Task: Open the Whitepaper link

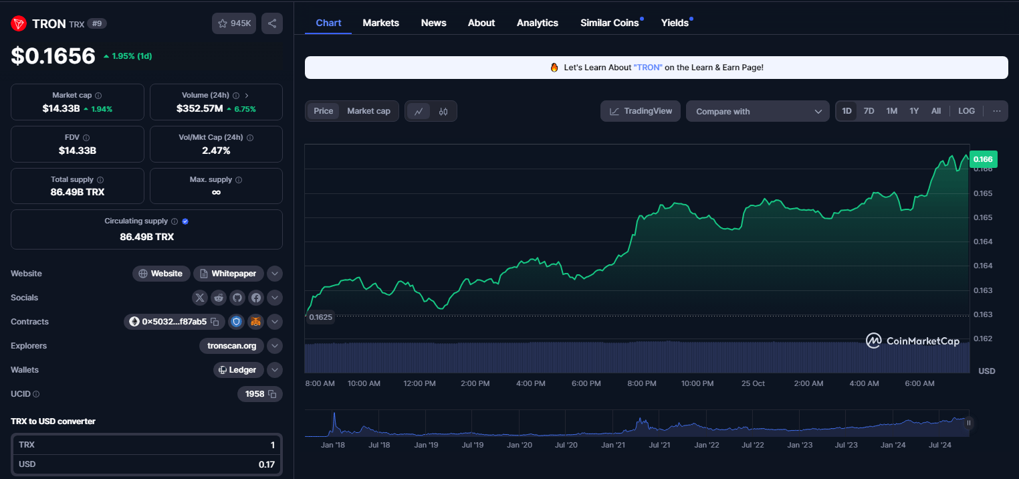Action: pyautogui.click(x=228, y=274)
